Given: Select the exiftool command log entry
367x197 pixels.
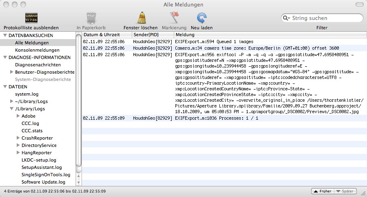Looking at the screenshot, I should tap(224, 83).
